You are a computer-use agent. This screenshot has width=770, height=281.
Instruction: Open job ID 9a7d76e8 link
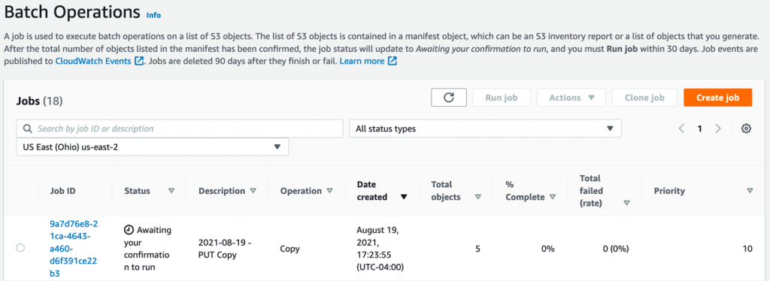pos(74,249)
